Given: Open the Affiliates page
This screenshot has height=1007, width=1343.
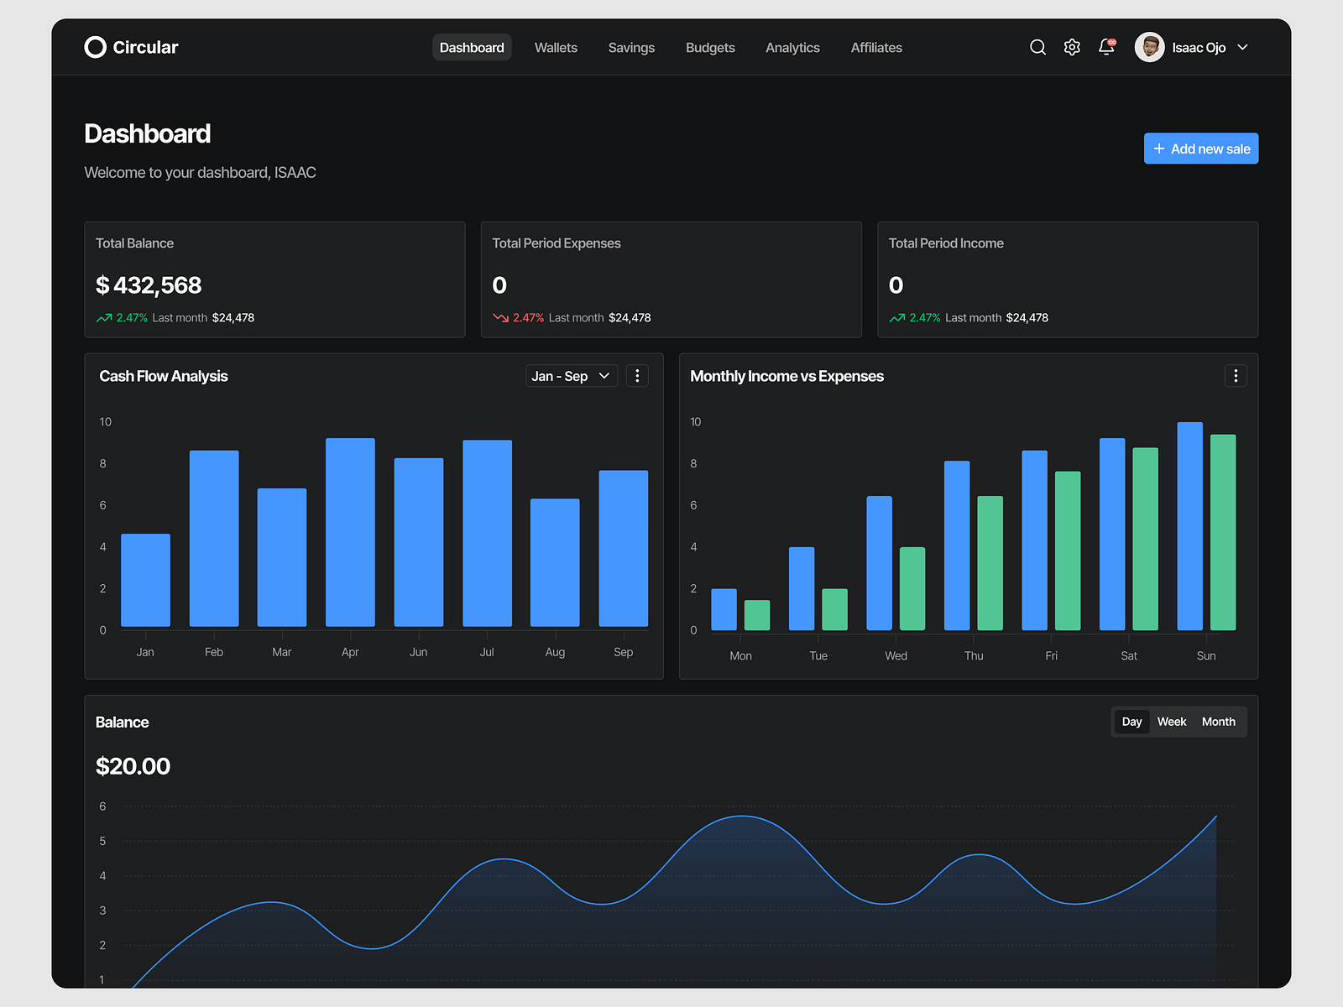Looking at the screenshot, I should (876, 48).
